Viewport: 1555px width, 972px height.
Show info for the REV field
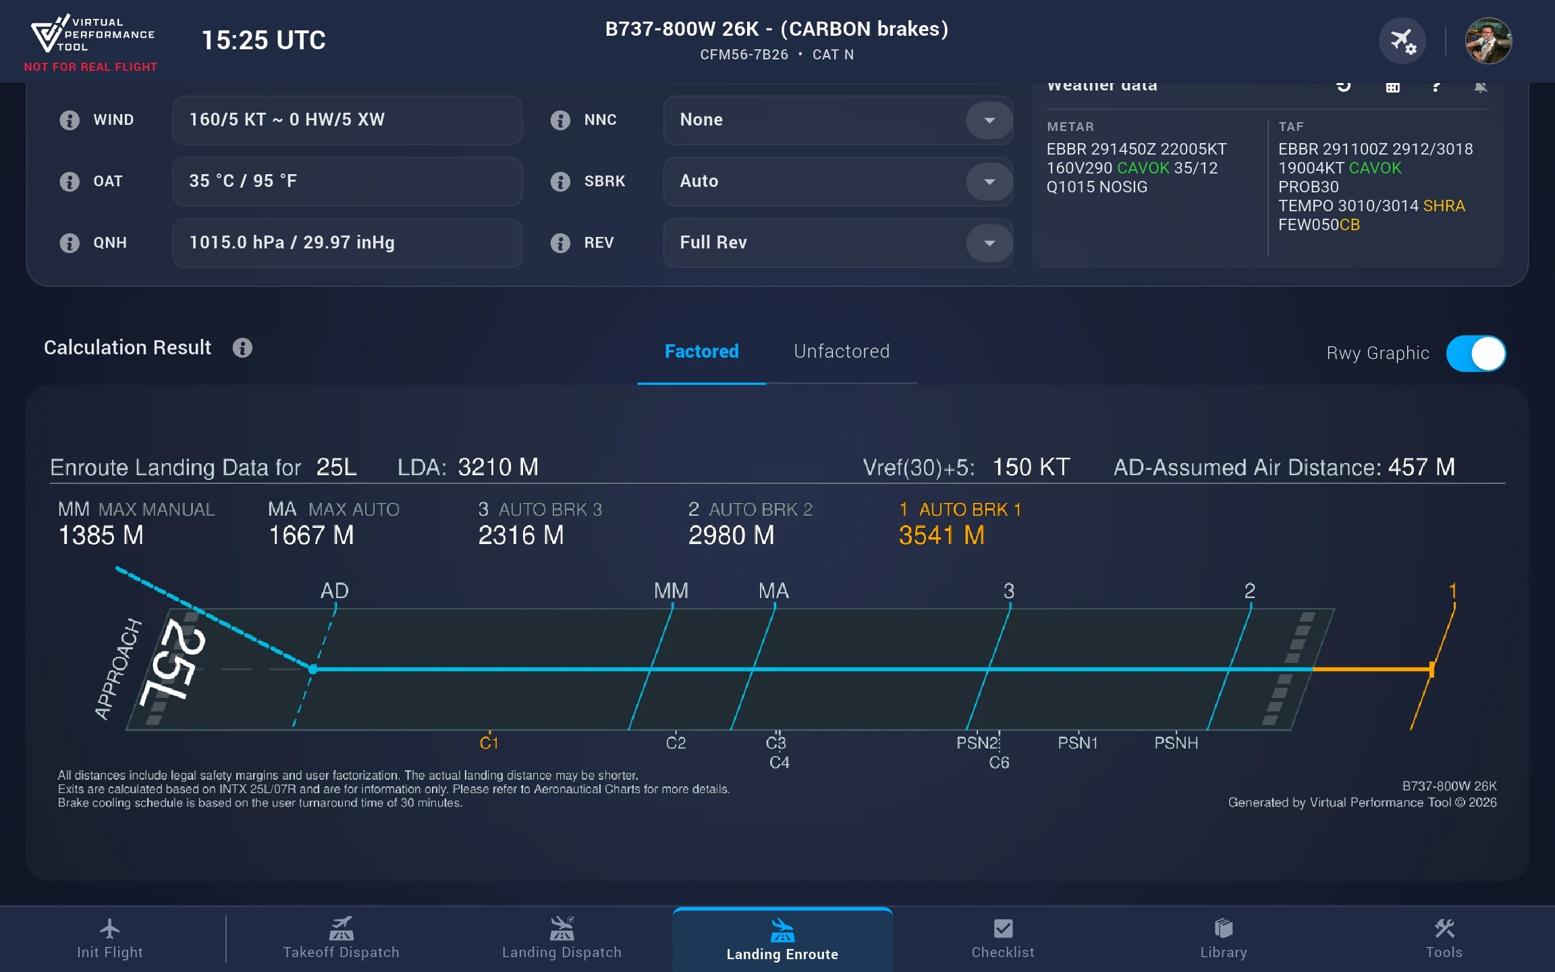coord(560,243)
